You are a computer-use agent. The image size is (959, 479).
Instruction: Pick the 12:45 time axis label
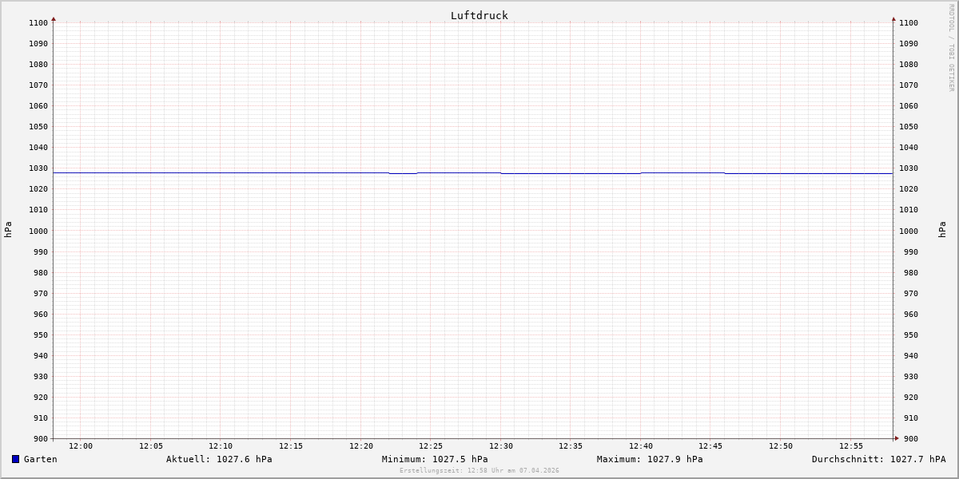(711, 446)
